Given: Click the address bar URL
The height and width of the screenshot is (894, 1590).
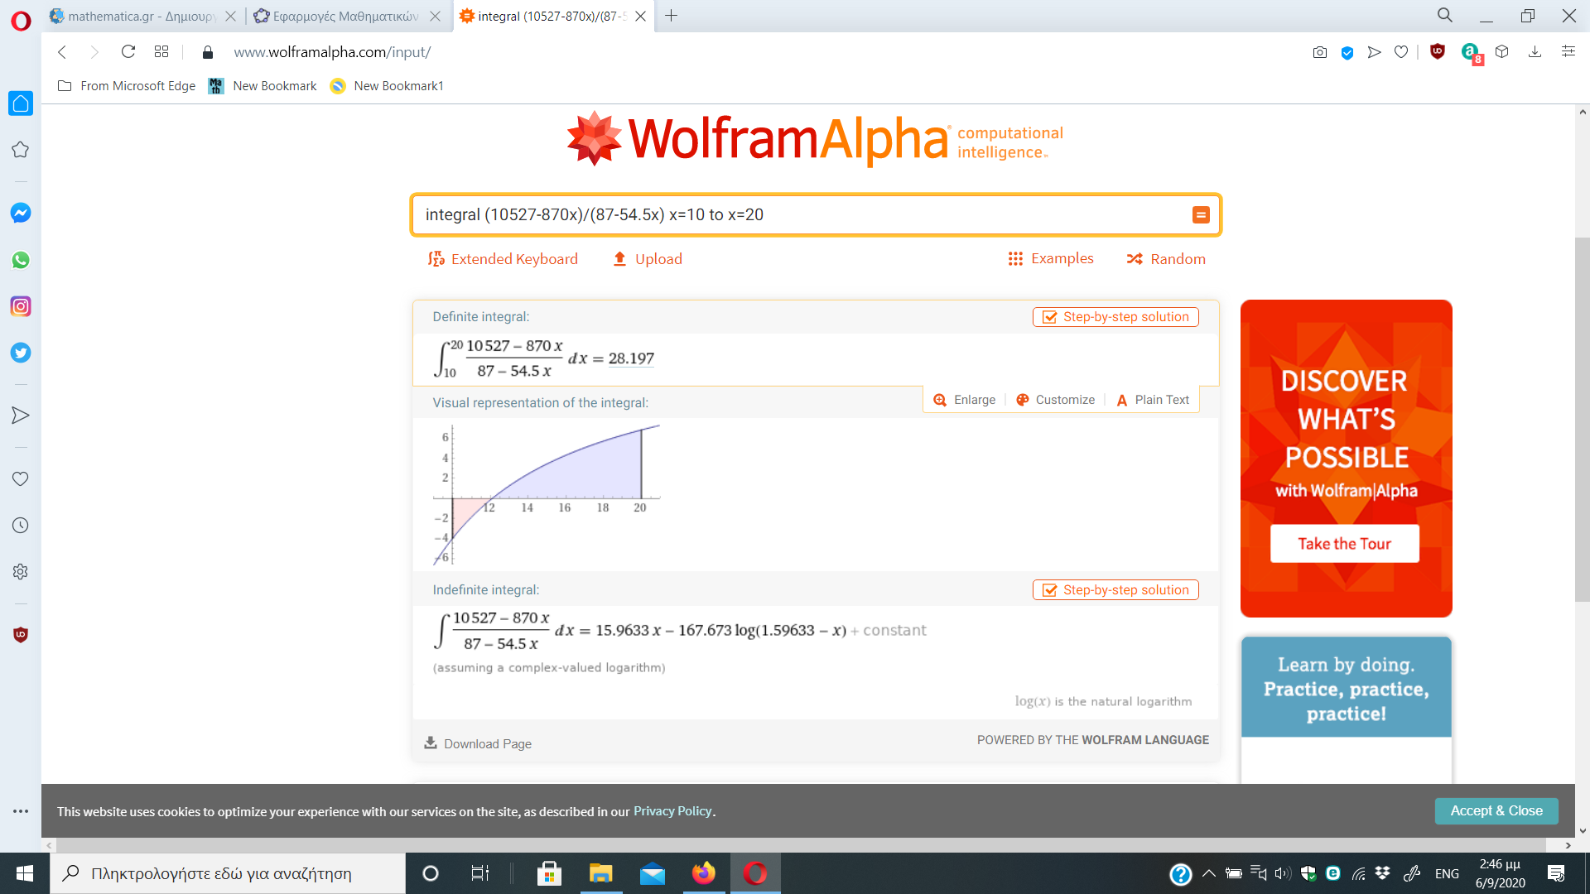Looking at the screenshot, I should point(332,52).
